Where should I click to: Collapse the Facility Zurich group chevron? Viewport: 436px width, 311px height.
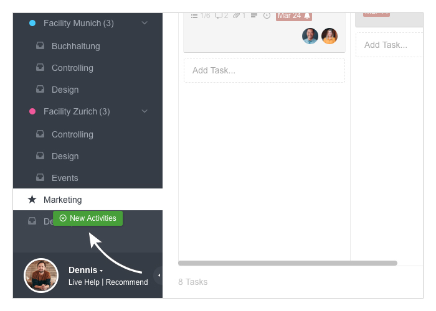coord(145,111)
